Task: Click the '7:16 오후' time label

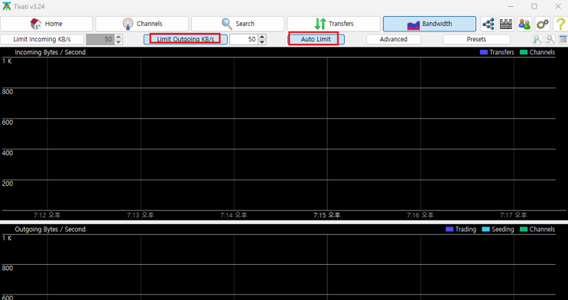Action: point(420,215)
